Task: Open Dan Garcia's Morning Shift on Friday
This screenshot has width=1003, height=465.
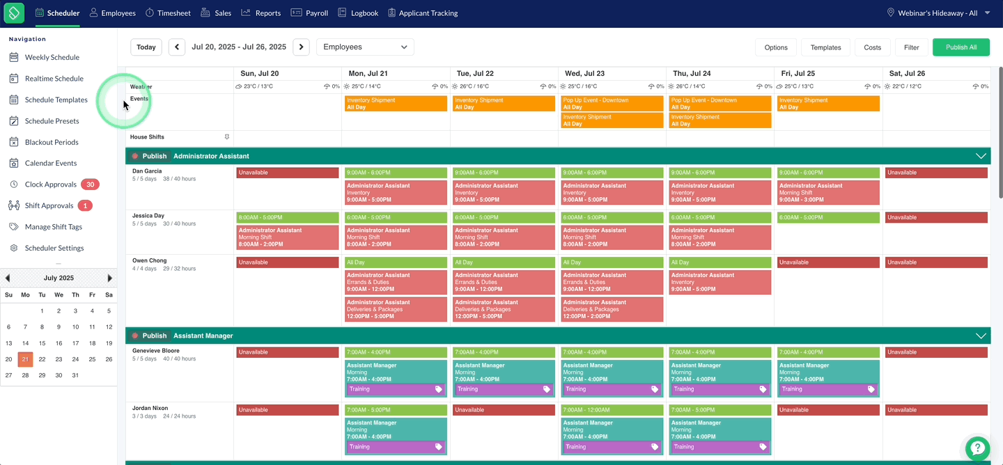Action: click(x=828, y=193)
